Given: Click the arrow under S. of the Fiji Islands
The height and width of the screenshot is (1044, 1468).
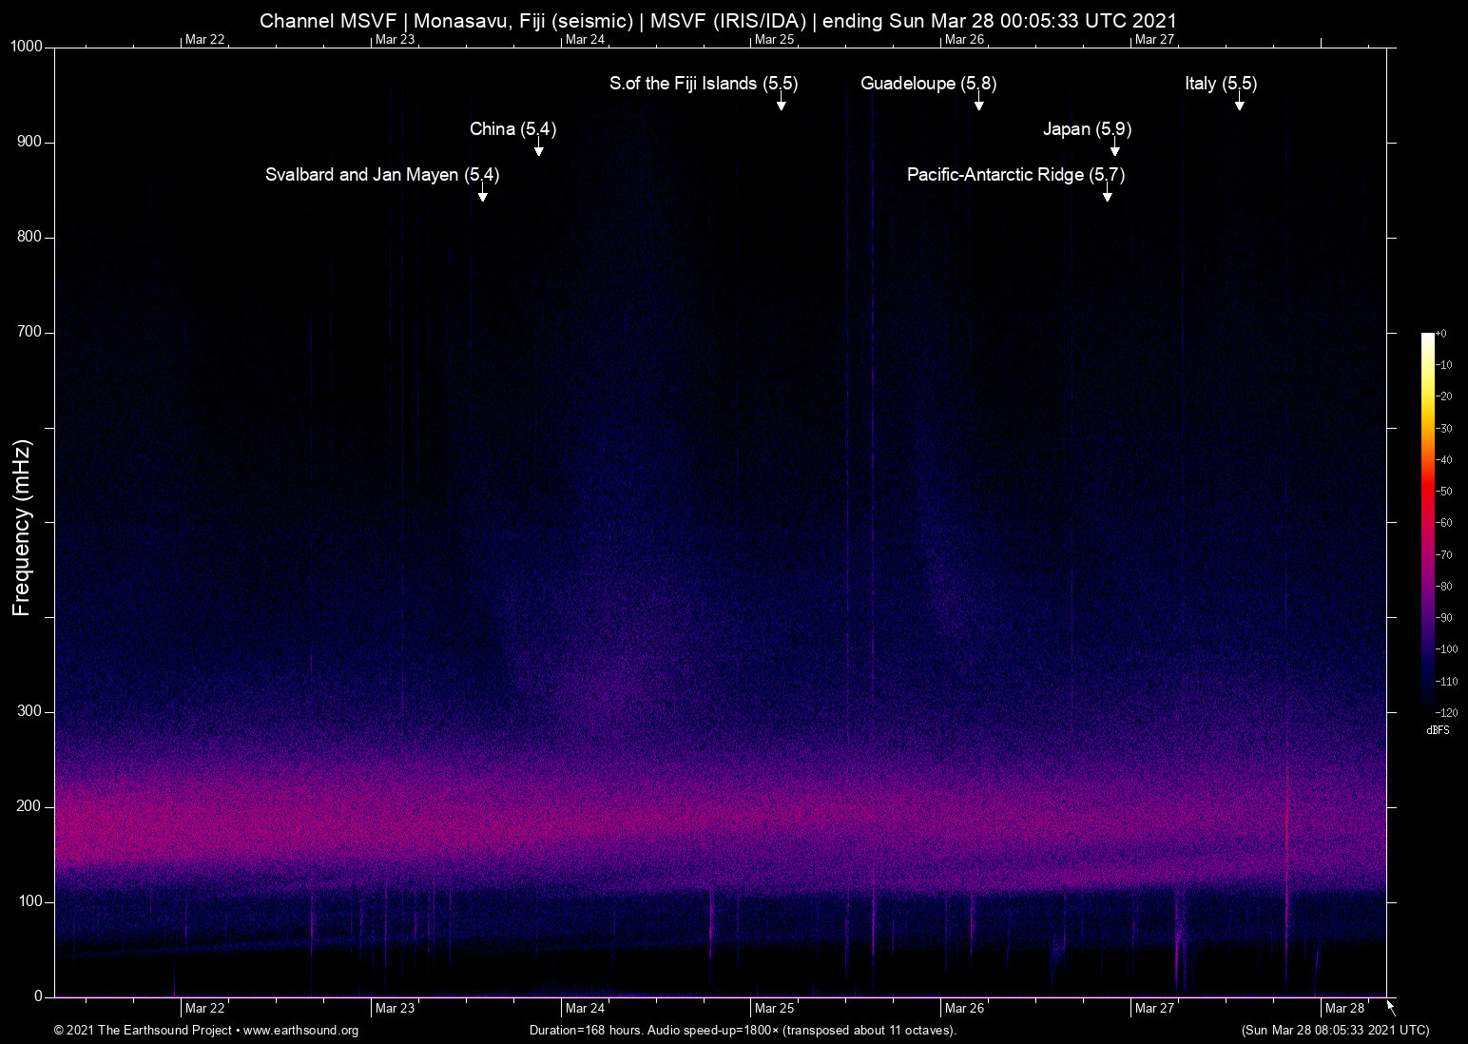Looking at the screenshot, I should [x=781, y=103].
